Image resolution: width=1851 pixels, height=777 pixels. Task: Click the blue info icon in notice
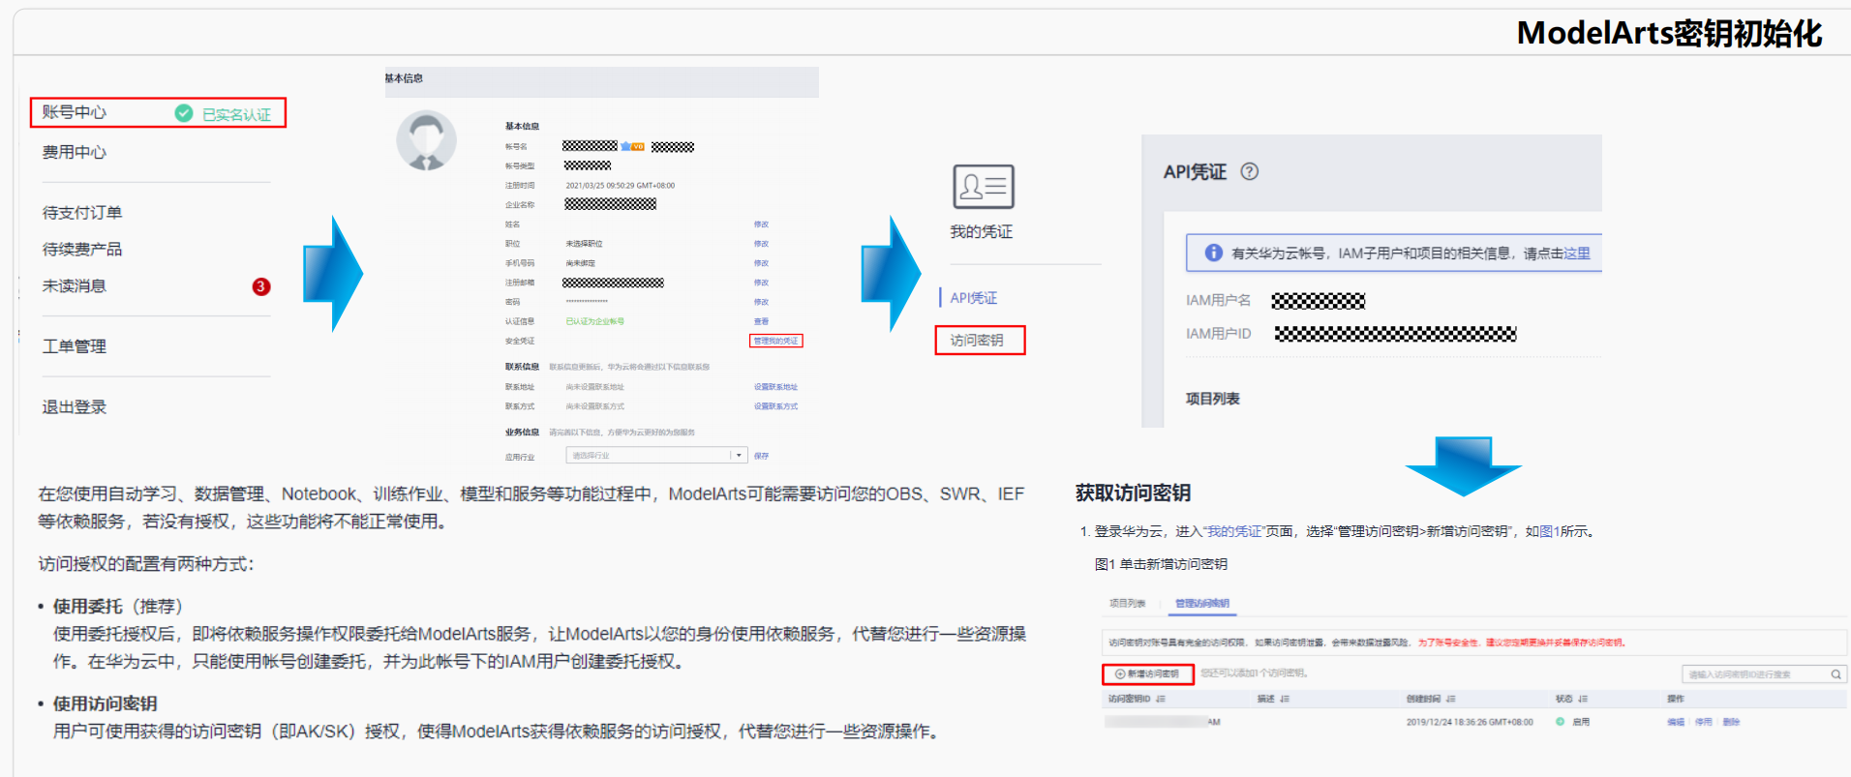[x=1213, y=253]
